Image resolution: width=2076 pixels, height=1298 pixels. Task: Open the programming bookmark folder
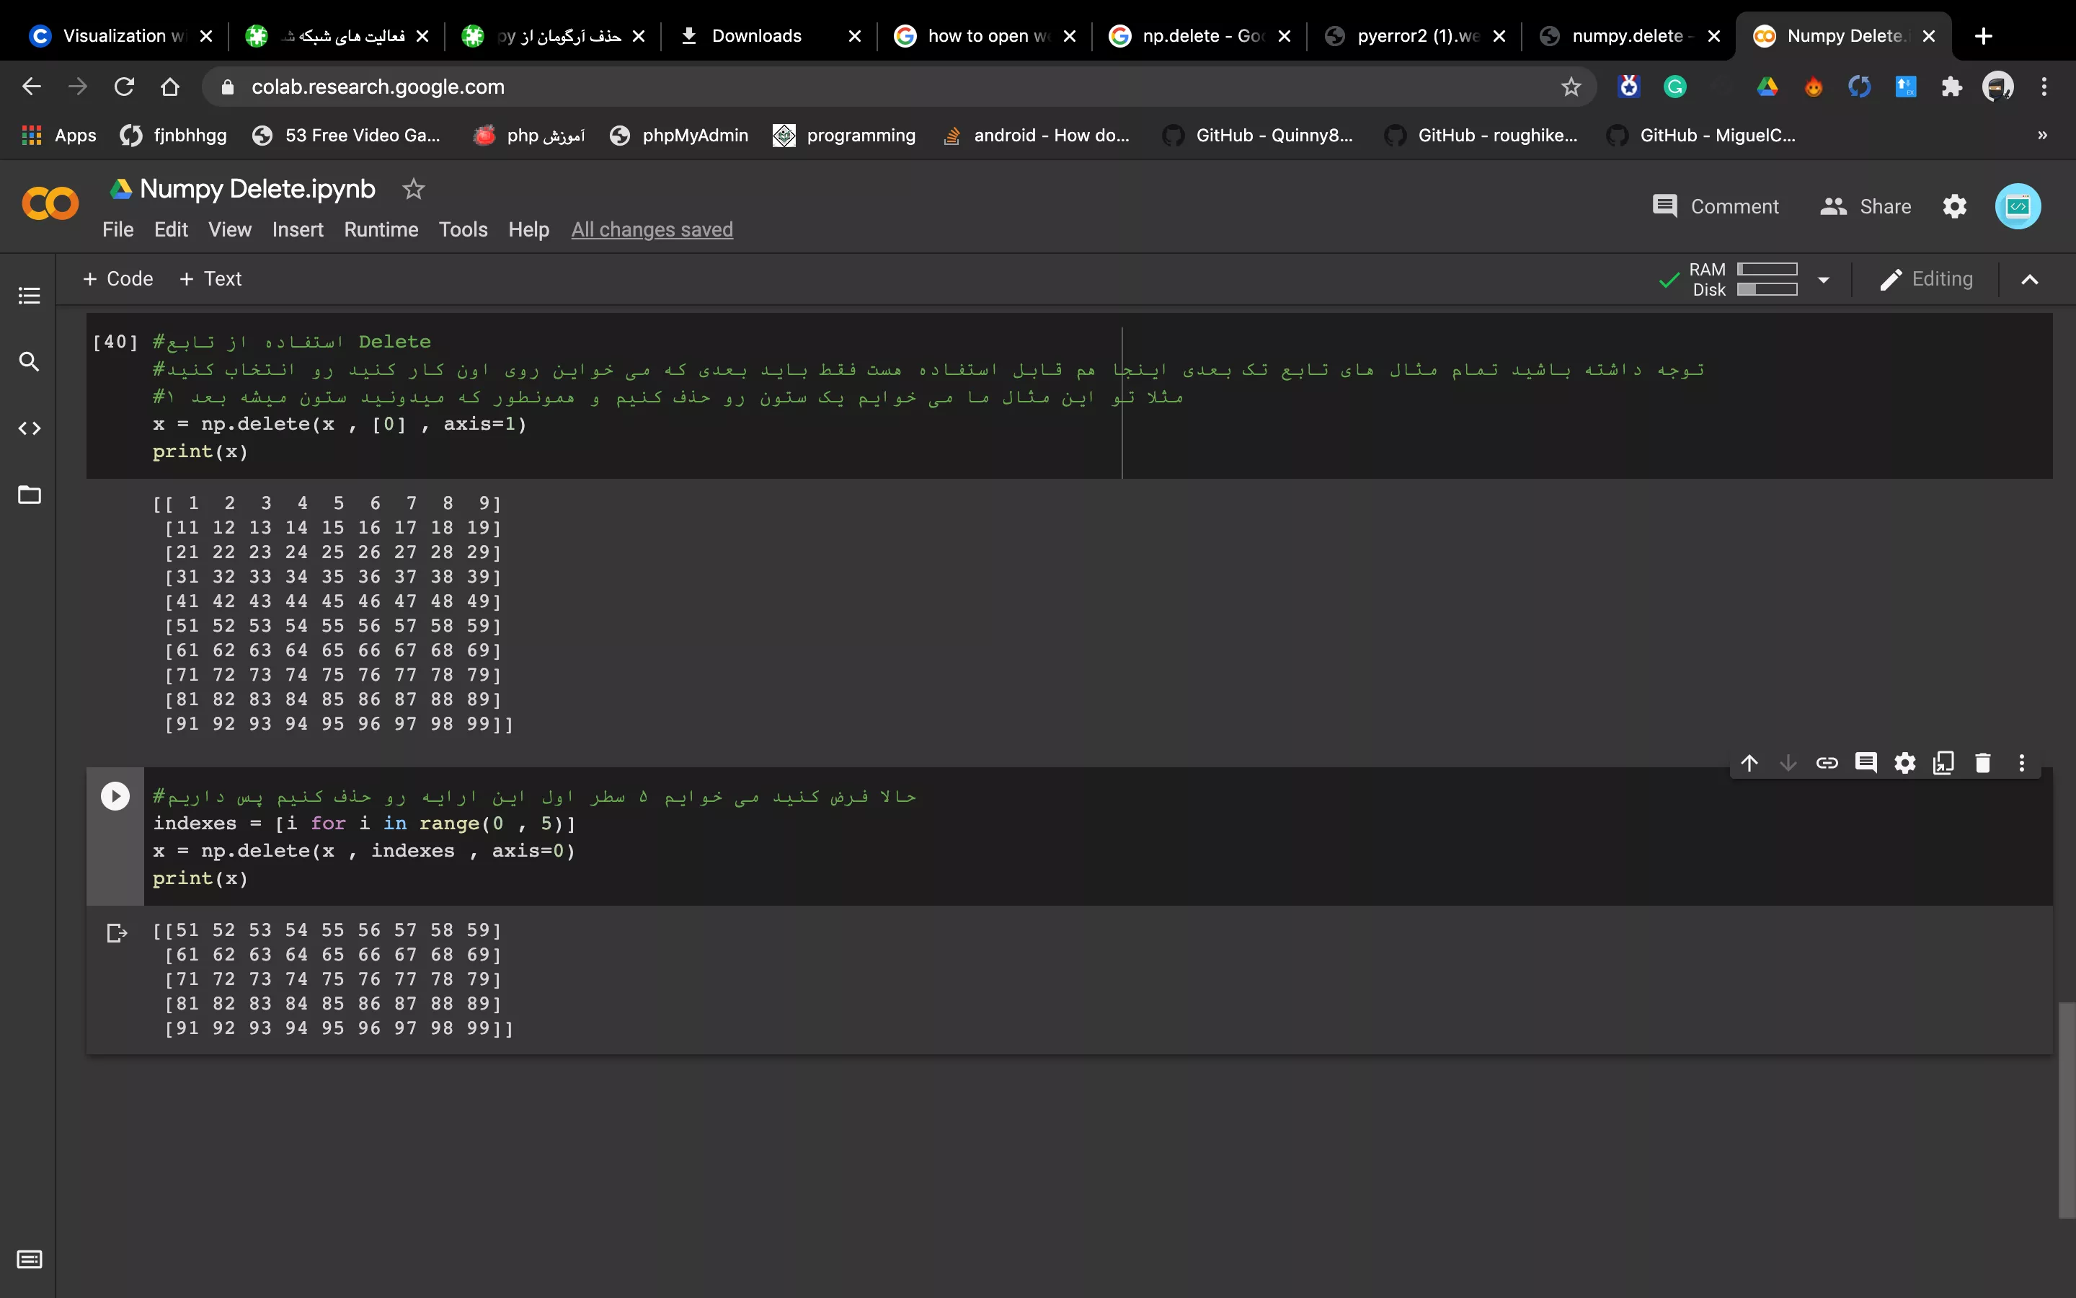(x=844, y=136)
